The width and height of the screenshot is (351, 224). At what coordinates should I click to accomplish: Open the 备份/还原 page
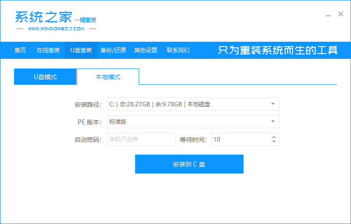(x=113, y=50)
